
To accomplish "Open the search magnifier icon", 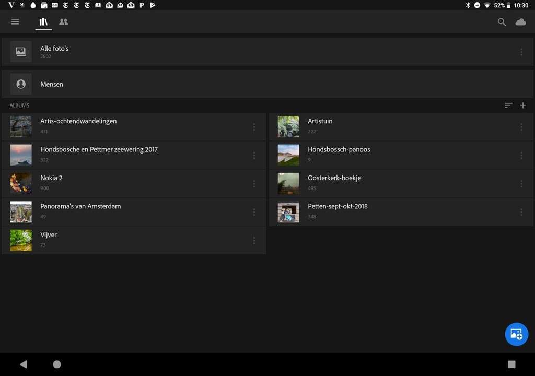I will coord(502,22).
